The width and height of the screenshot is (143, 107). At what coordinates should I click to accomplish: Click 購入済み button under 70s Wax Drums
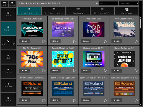pos(25,71)
